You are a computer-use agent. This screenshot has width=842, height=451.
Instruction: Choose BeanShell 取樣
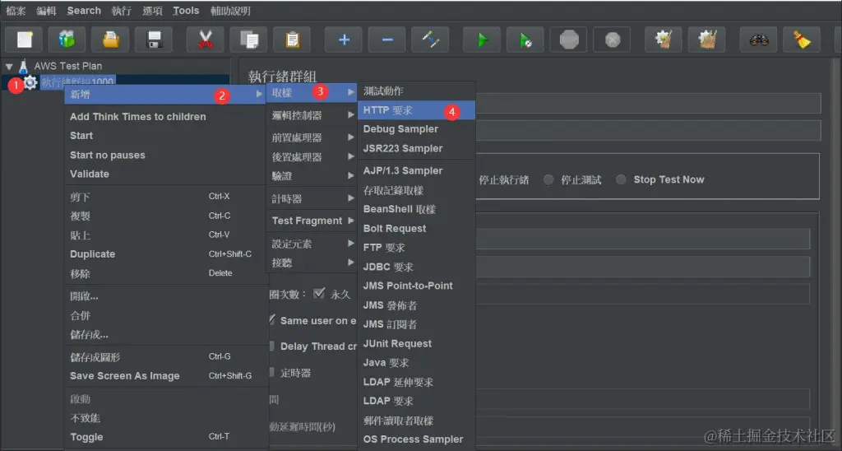(x=416, y=209)
